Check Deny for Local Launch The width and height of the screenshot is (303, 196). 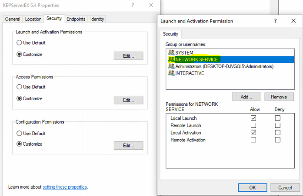(278, 118)
